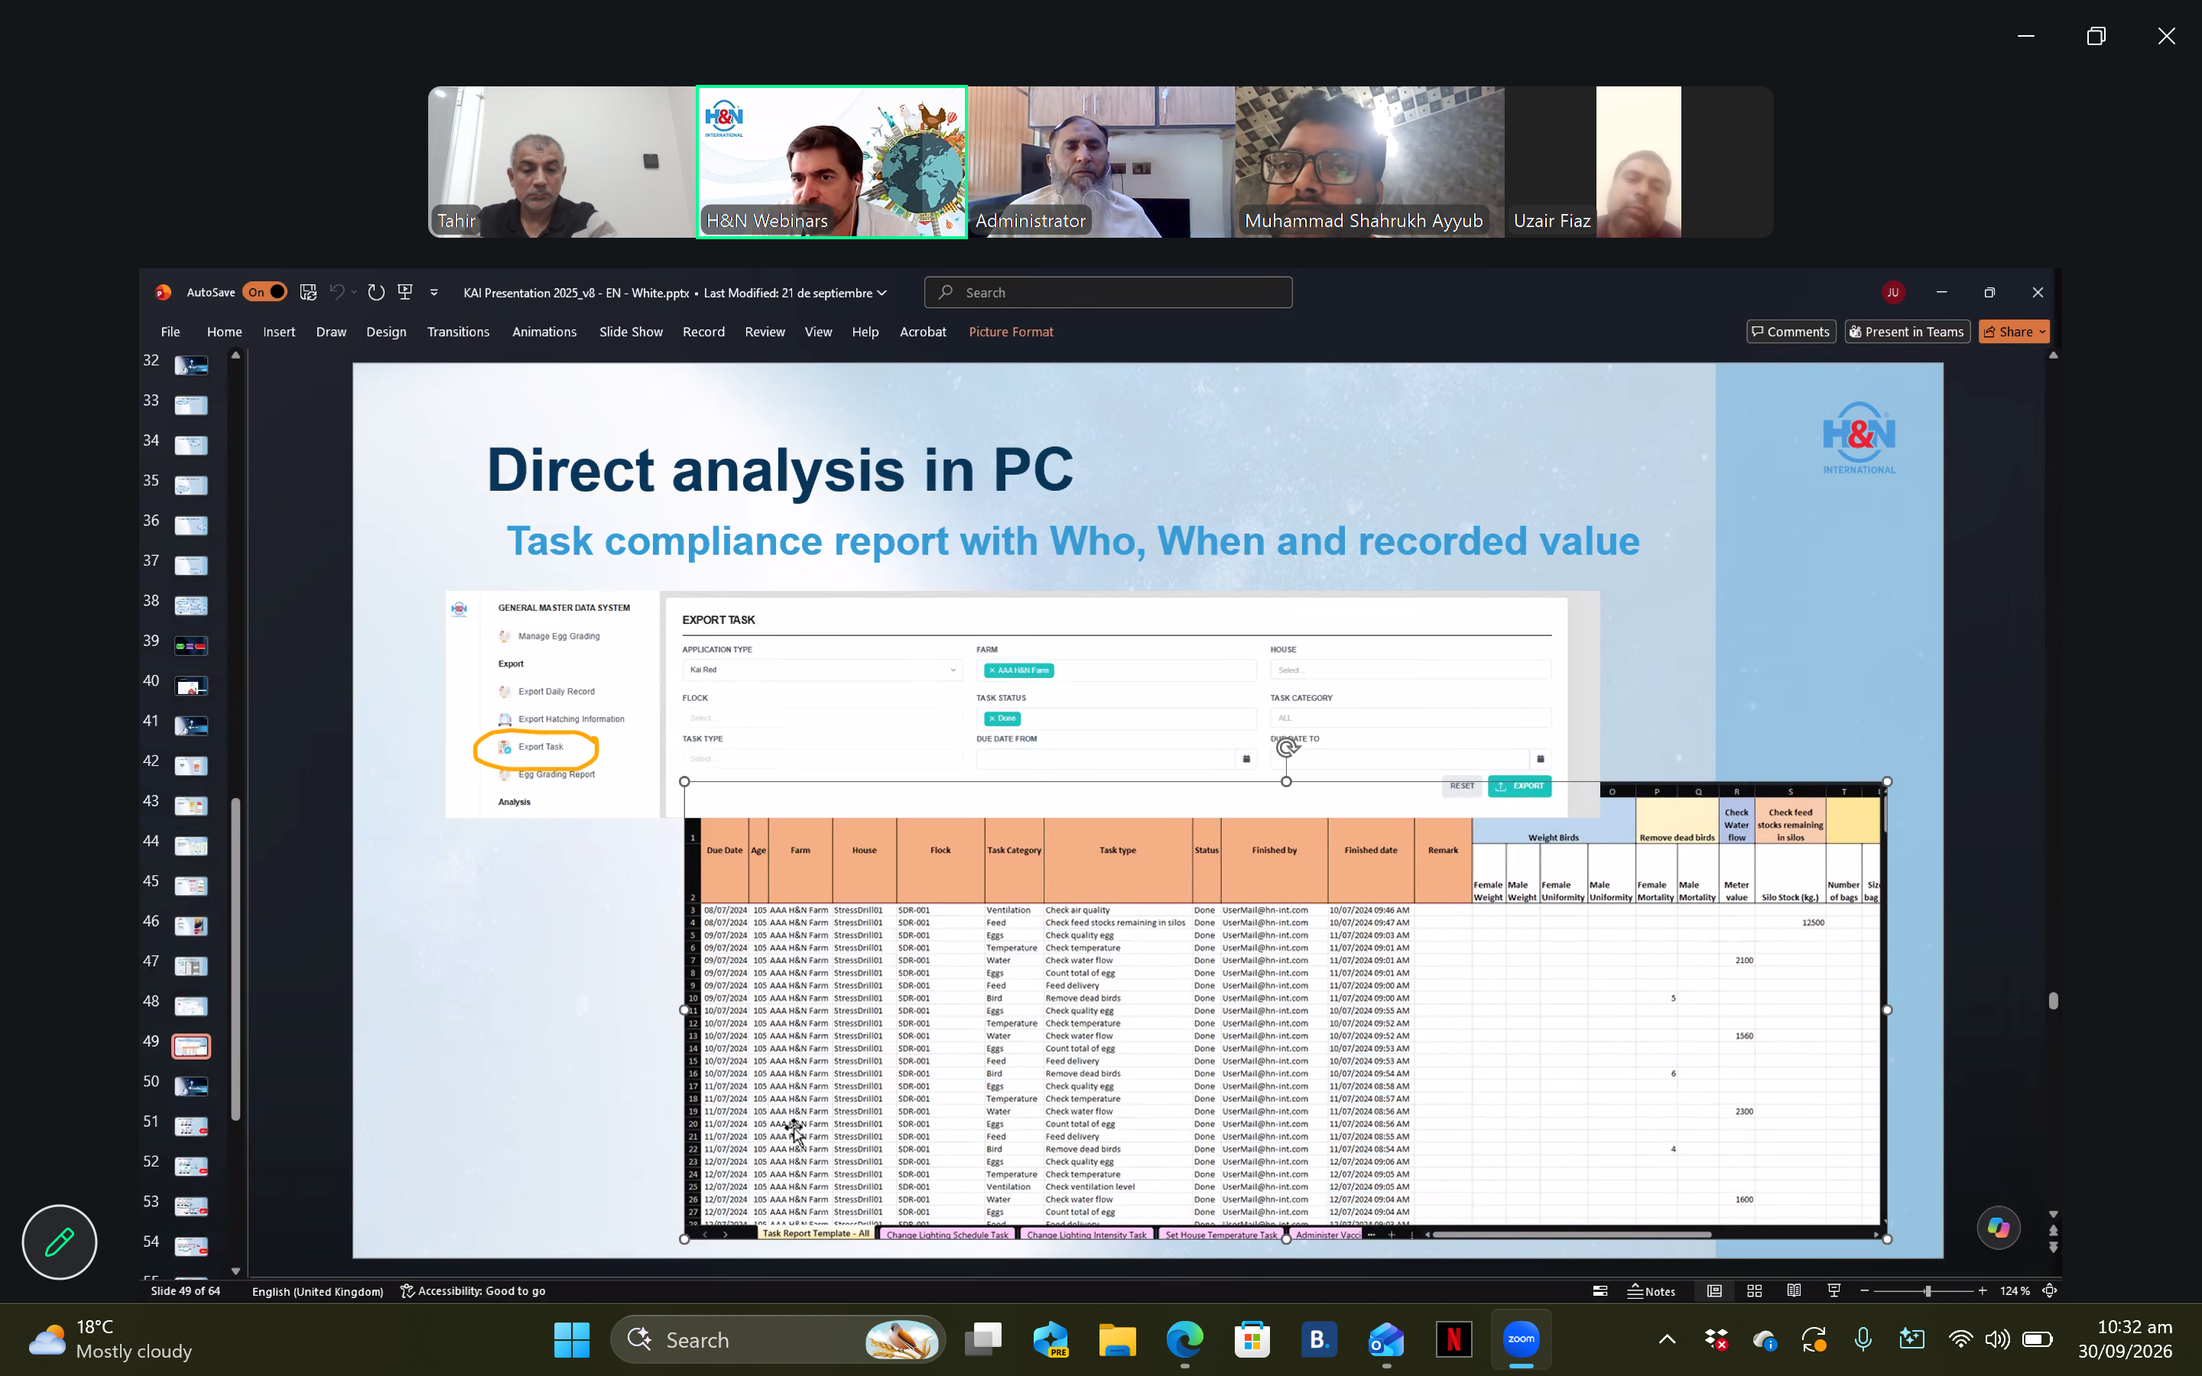Switch to Reading View icon
The image size is (2202, 1376).
(1794, 1290)
